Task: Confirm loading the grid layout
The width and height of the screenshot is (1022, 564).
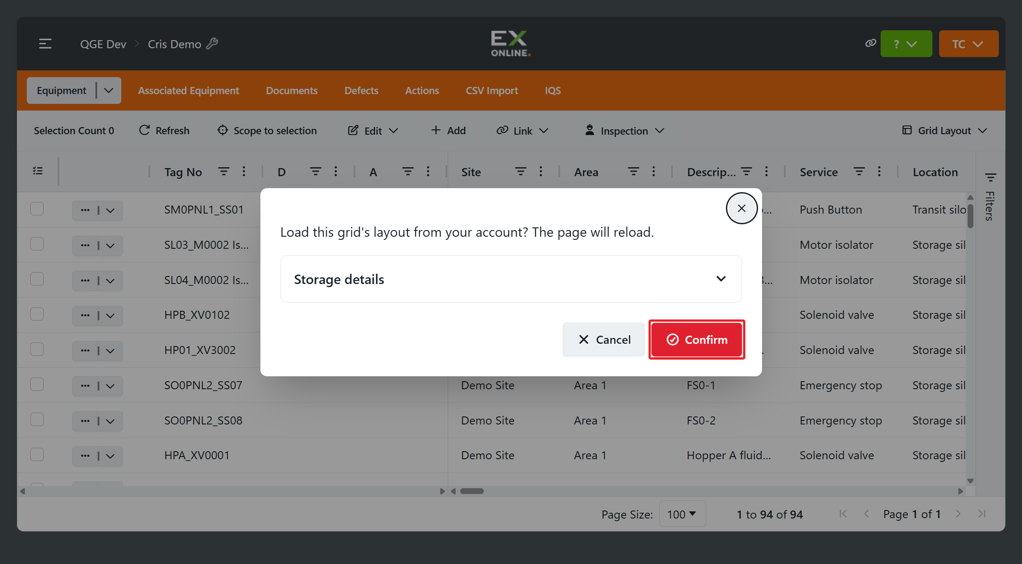Action: [x=697, y=340]
